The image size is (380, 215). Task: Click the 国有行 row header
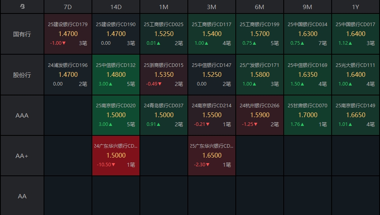(x=22, y=34)
